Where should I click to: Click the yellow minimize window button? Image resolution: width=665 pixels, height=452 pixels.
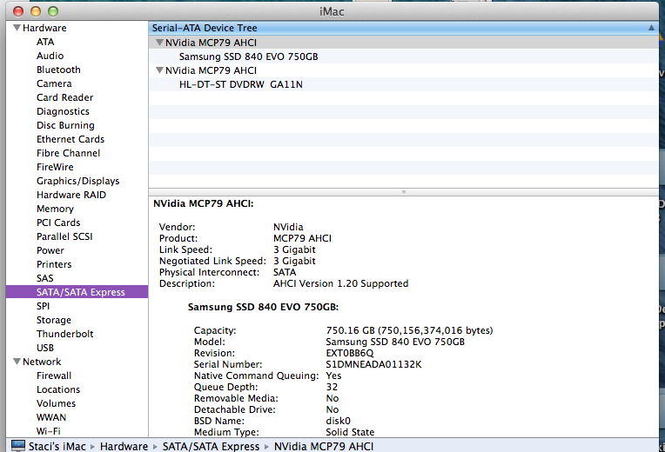[36, 11]
